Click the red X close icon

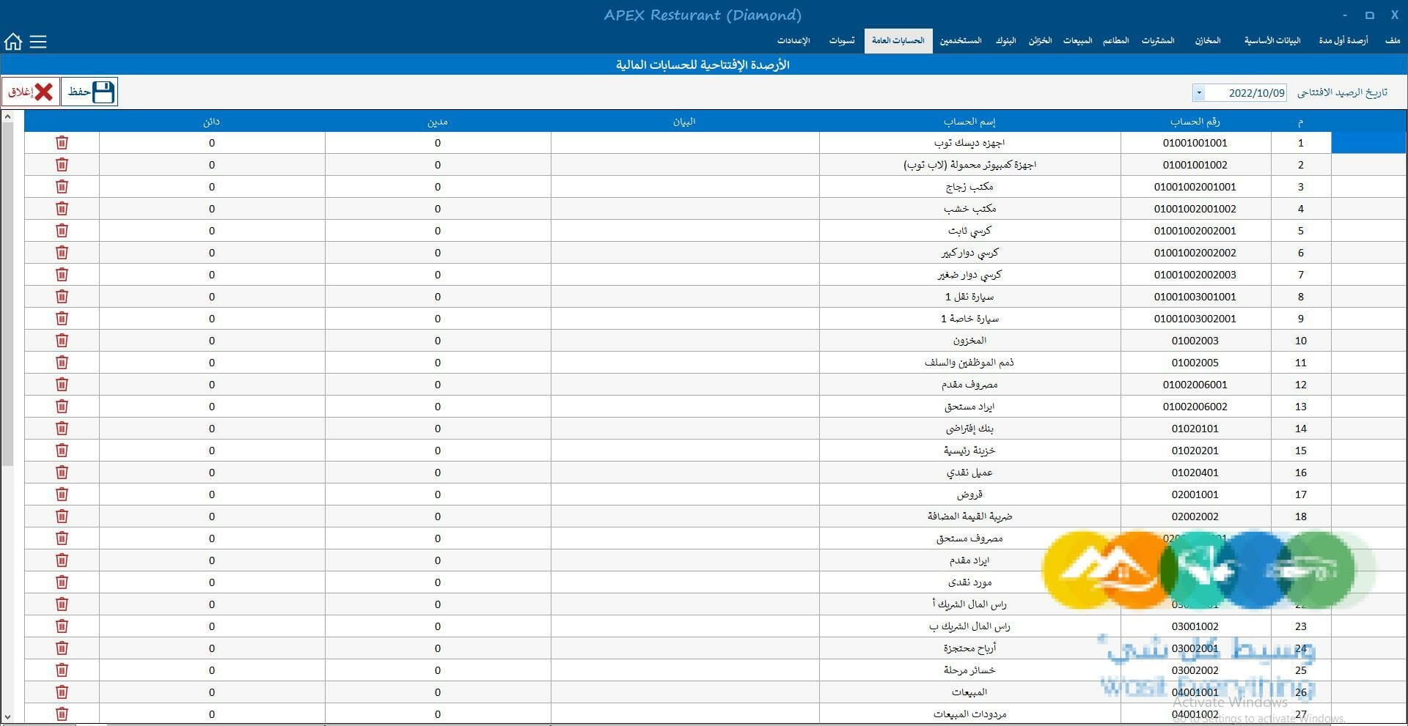click(43, 92)
